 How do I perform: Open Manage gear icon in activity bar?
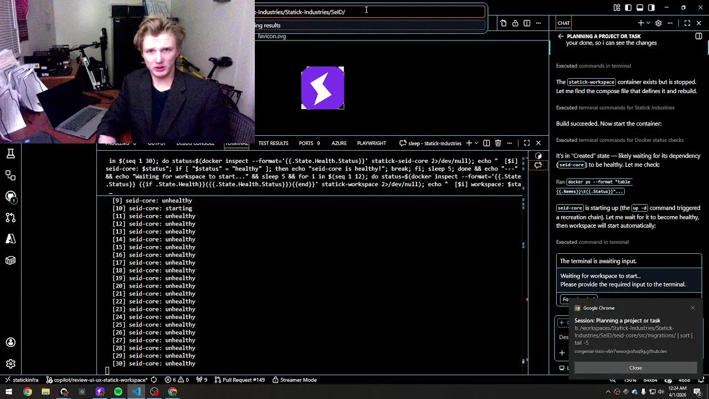(11, 364)
